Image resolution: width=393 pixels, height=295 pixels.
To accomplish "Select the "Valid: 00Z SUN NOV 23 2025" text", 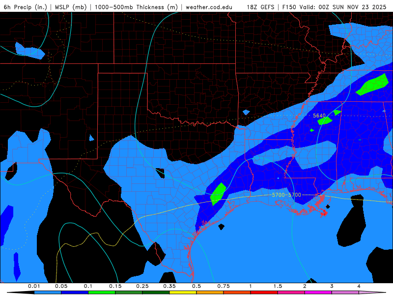I will (343, 7).
